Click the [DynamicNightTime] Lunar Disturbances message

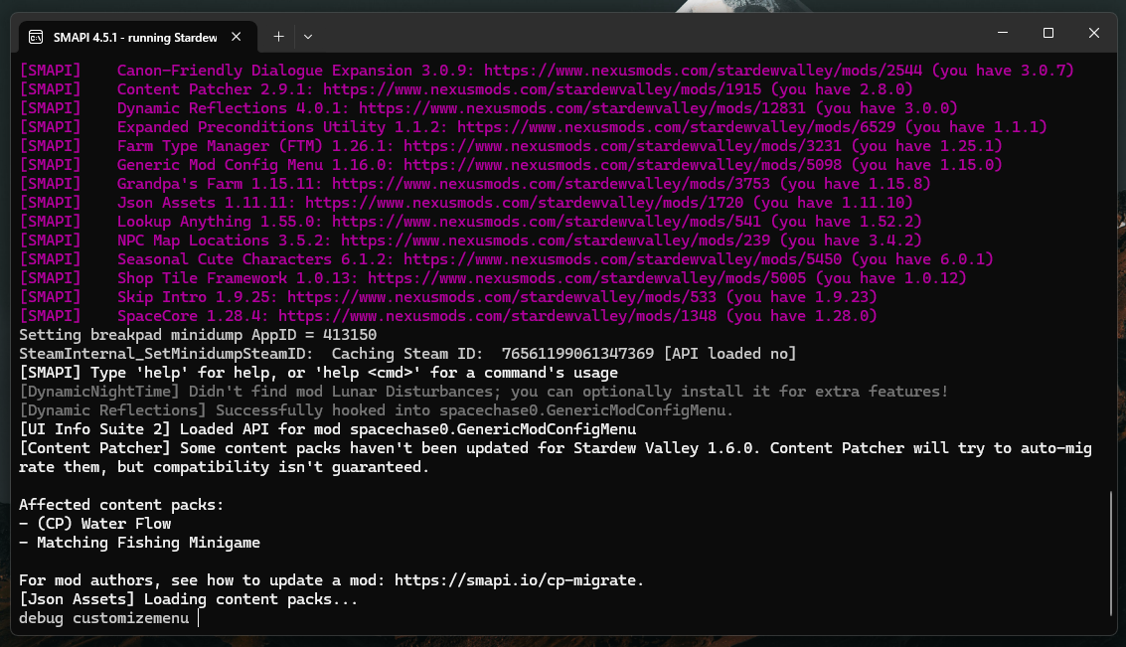coord(483,392)
